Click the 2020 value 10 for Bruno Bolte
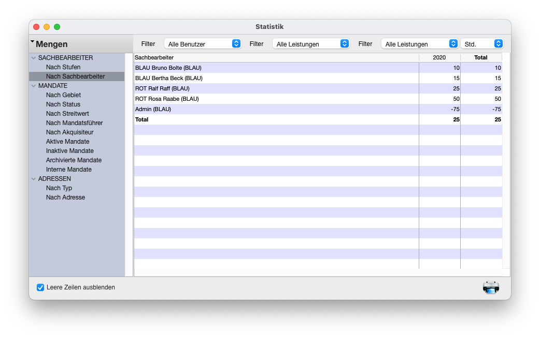 click(x=457, y=68)
